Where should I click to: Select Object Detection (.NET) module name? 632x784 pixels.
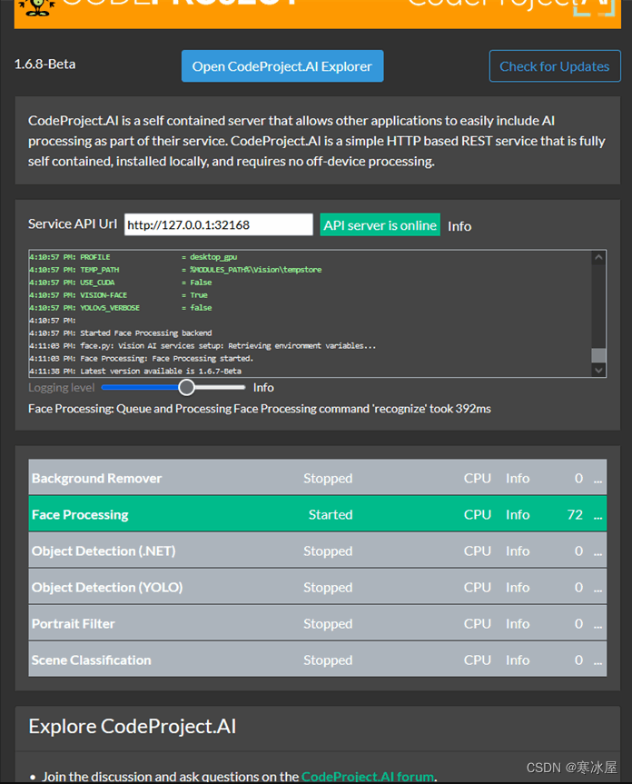[104, 551]
